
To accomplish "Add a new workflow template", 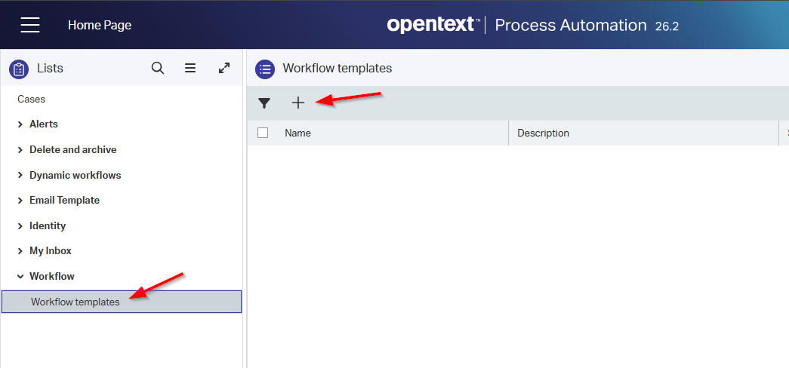I will tap(298, 103).
